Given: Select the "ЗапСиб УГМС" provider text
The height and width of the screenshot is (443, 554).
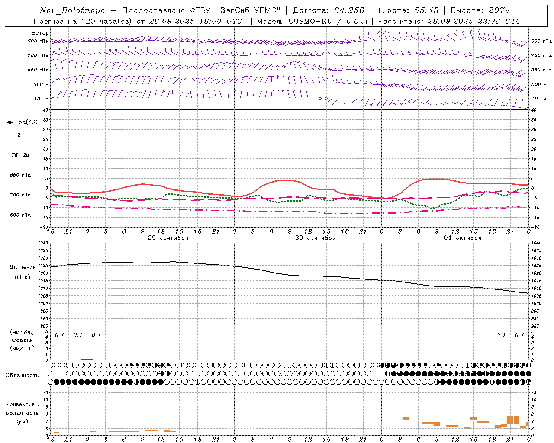Looking at the screenshot, I should tap(248, 10).
